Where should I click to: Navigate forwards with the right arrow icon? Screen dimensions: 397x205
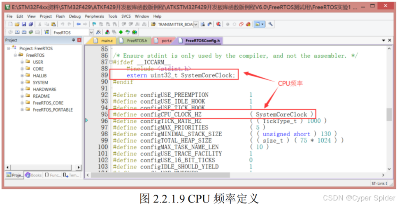click(85, 24)
